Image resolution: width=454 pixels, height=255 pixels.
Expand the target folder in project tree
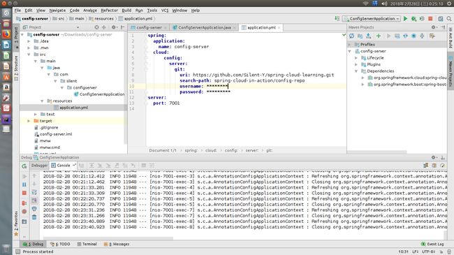click(29, 121)
